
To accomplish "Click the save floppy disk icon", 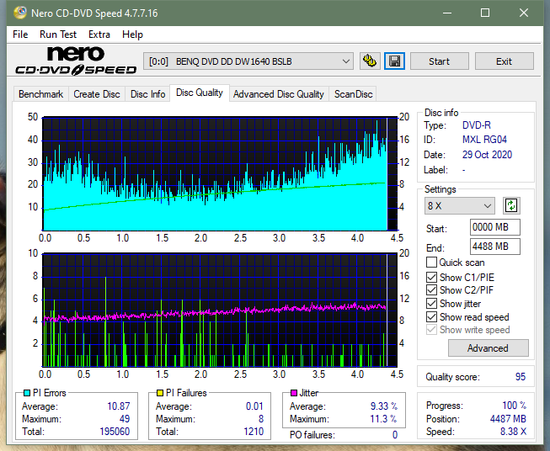I will 395,61.
